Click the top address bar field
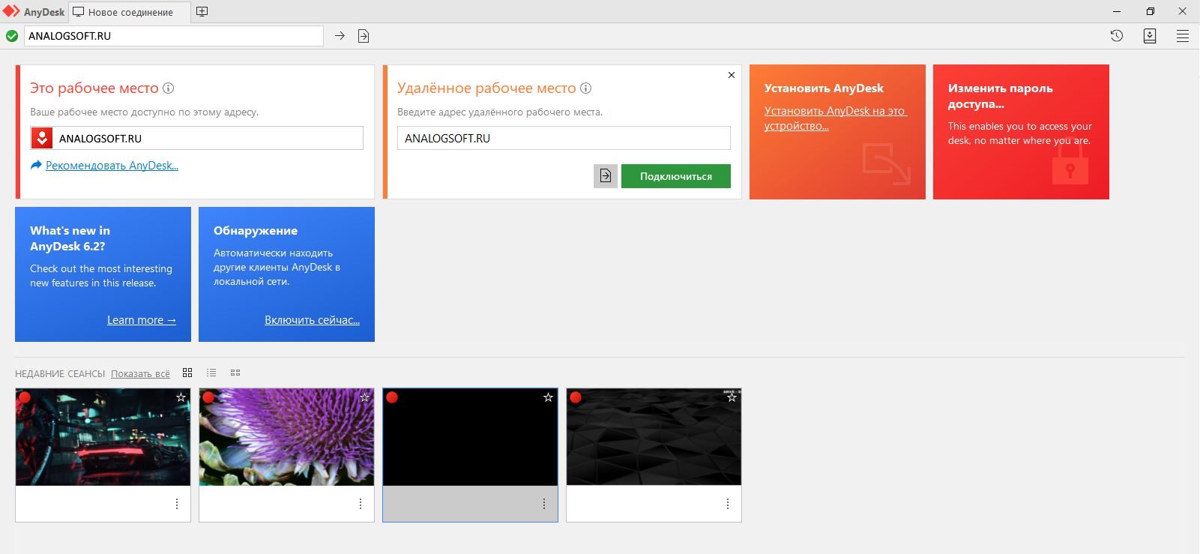The height and width of the screenshot is (554, 1200). pos(174,36)
